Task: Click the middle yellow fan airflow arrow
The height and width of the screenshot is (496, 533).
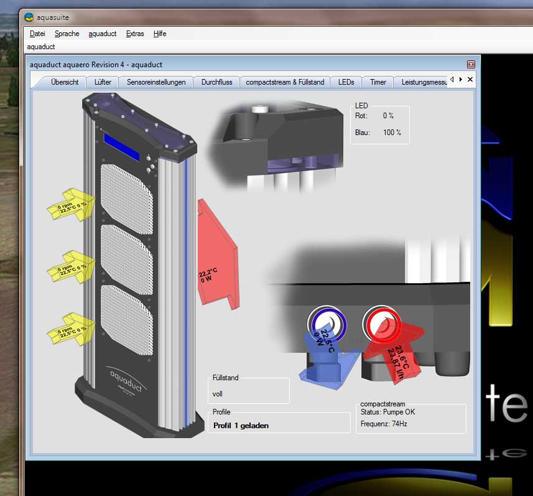Action: (72, 268)
